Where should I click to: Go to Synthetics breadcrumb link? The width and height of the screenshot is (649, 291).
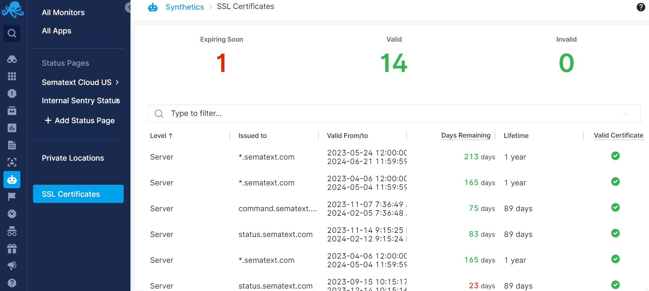185,7
